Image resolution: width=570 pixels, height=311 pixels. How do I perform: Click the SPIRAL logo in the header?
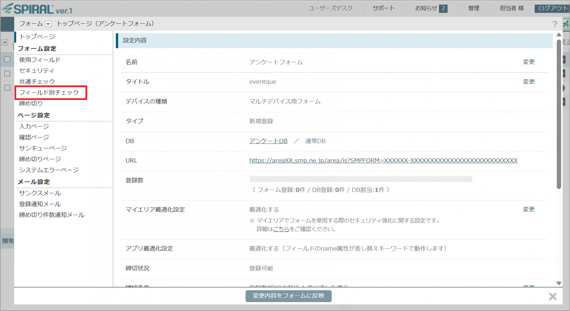click(37, 9)
